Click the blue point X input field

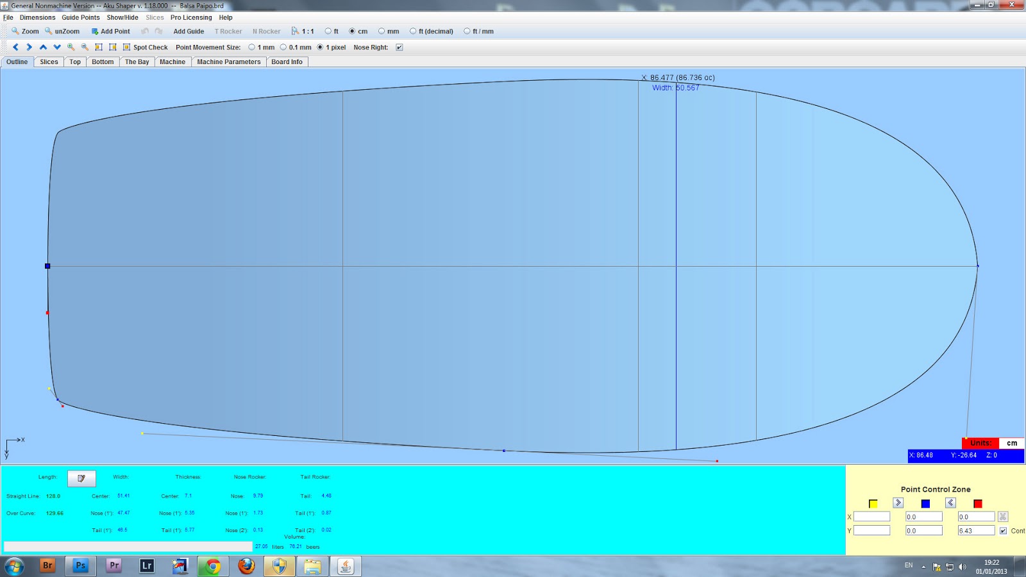(923, 517)
